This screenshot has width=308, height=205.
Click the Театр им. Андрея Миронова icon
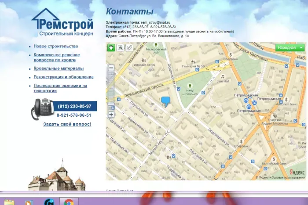(275, 115)
